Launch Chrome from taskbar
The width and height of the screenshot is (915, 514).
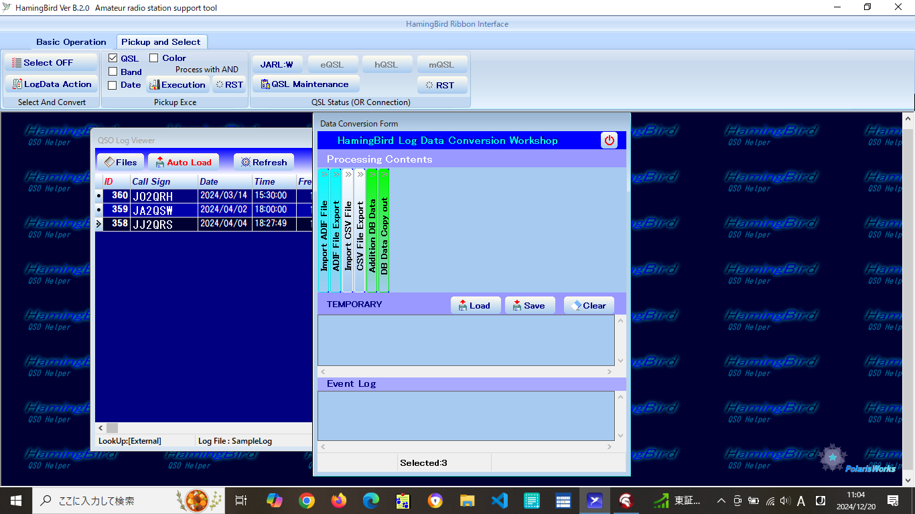(x=307, y=500)
